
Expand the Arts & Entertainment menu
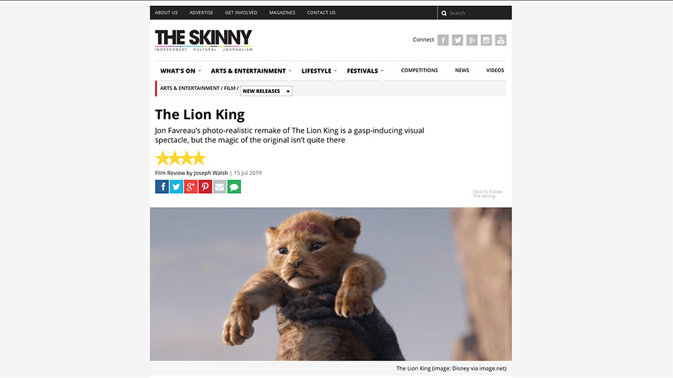251,71
